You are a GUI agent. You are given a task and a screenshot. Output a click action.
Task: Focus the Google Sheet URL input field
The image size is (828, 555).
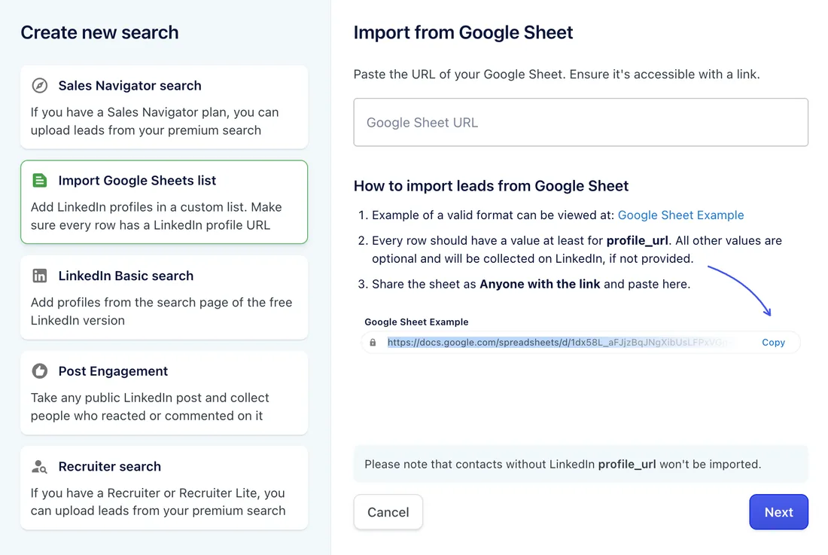click(581, 122)
